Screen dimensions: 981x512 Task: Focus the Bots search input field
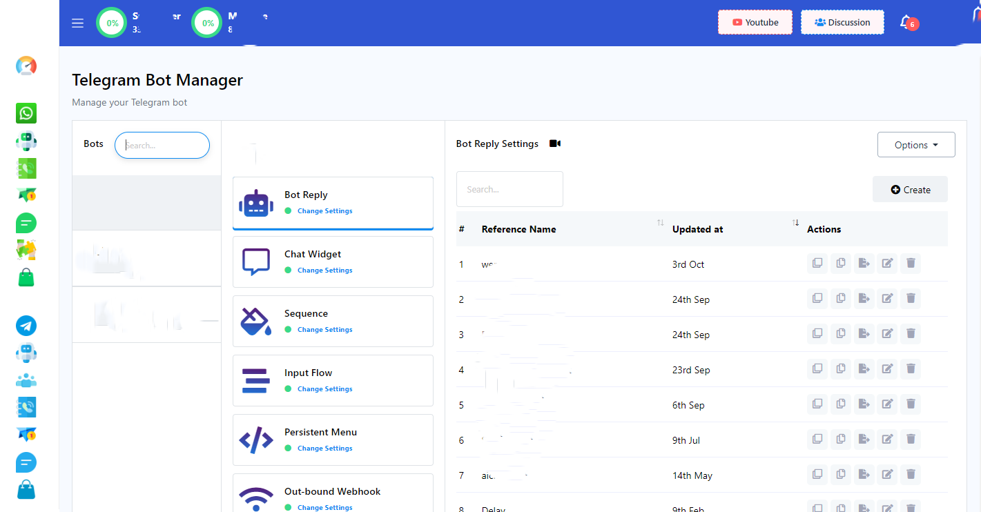(162, 146)
